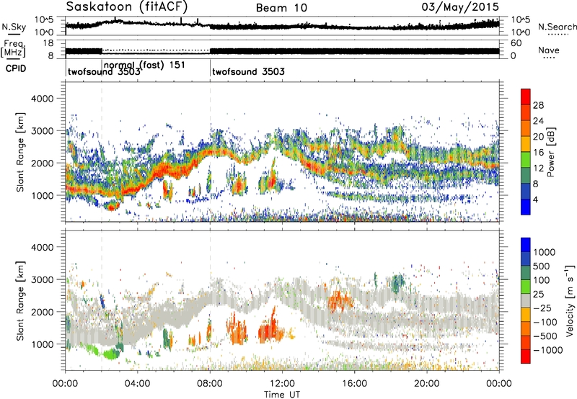Screen dimensions: 577x399
Task: Click the "08:00" time tick label
Action: point(210,384)
